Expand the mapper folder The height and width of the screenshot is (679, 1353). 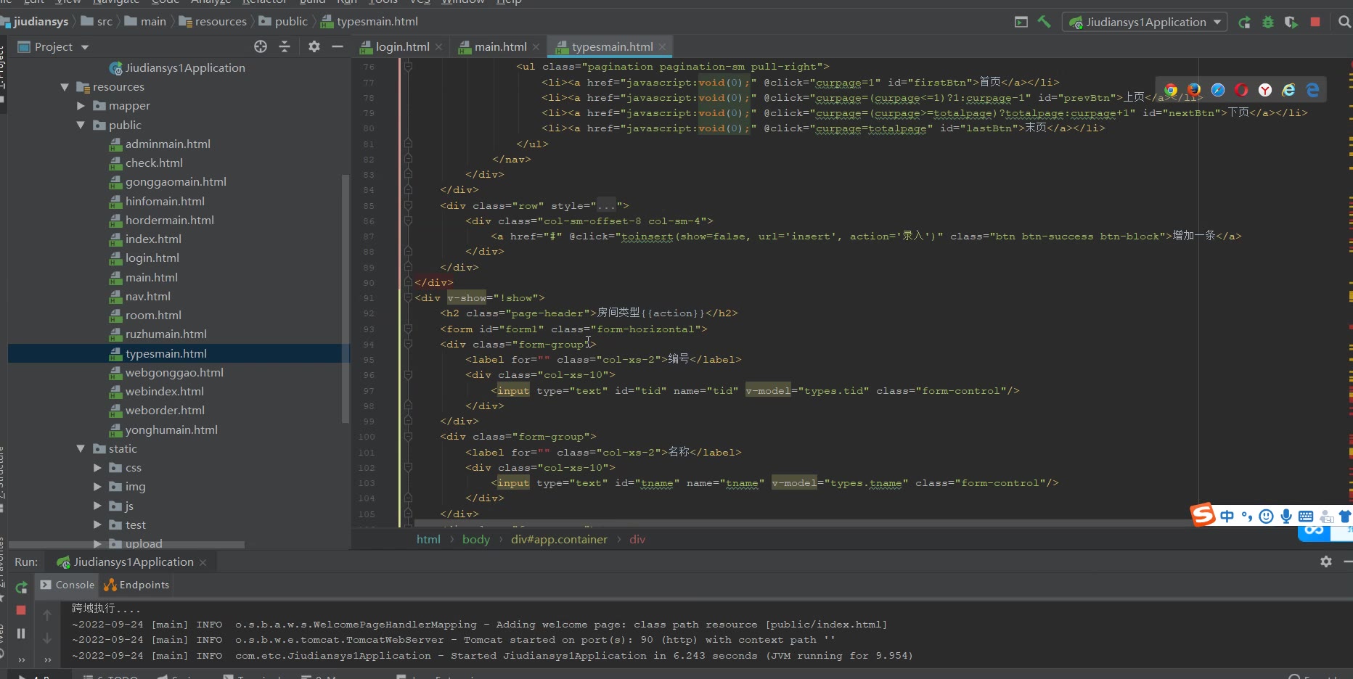click(x=81, y=106)
